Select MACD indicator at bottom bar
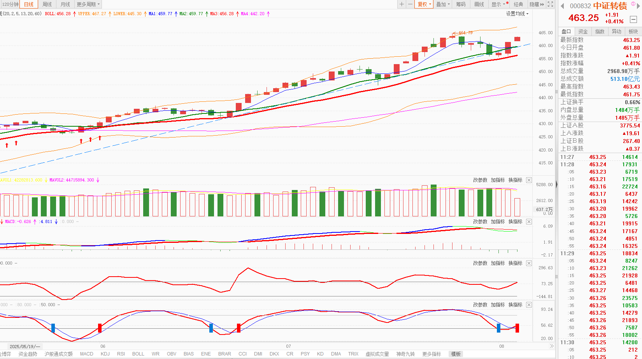Screen dimensions: 642x359 pos(87,354)
